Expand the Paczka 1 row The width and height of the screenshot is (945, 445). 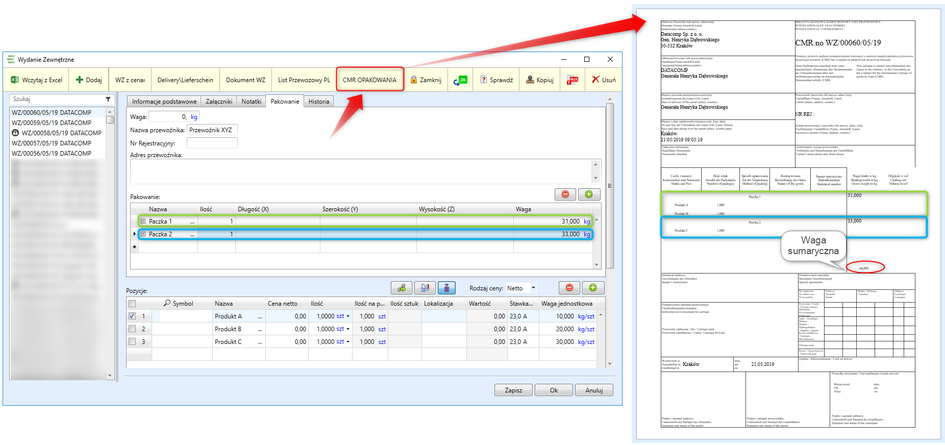pos(143,221)
